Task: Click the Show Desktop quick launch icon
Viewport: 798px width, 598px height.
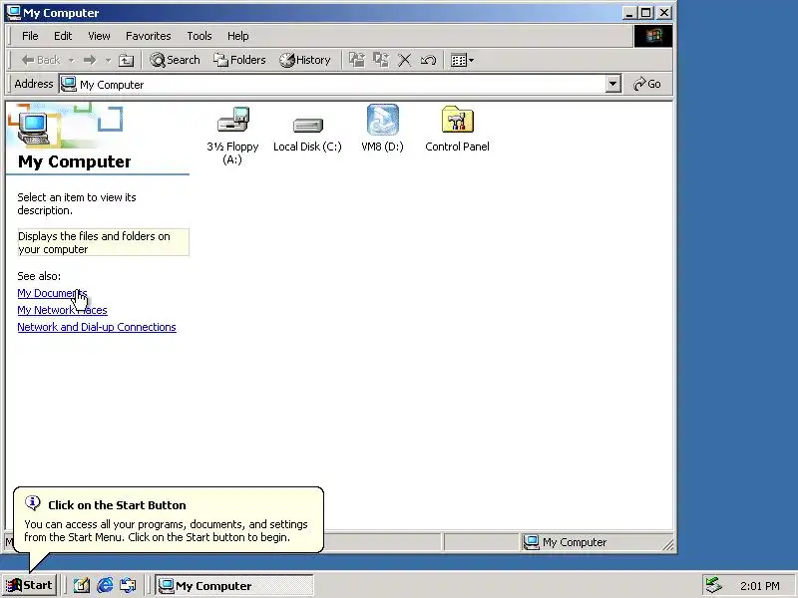Action: [x=82, y=585]
